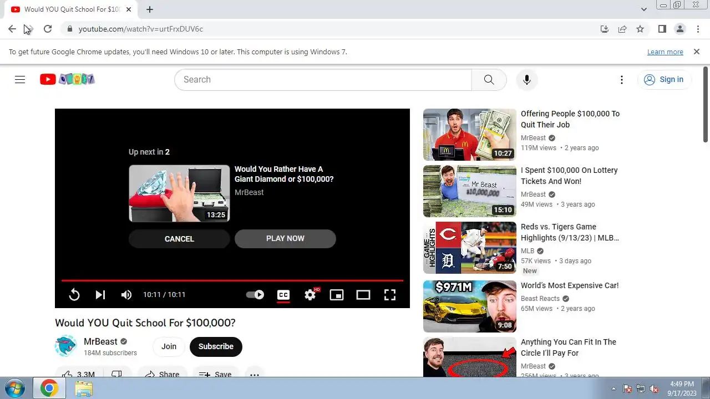Viewport: 710px width, 399px height.
Task: Bookmark this tab with star icon
Action: pos(640,29)
